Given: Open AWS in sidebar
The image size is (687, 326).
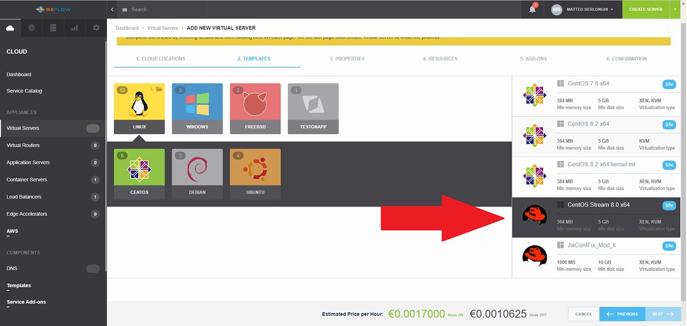Looking at the screenshot, I should tap(12, 231).
